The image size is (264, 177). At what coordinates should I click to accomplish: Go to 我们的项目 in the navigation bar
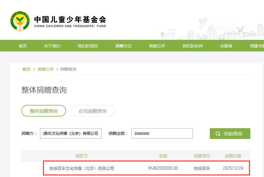pyautogui.click(x=88, y=46)
